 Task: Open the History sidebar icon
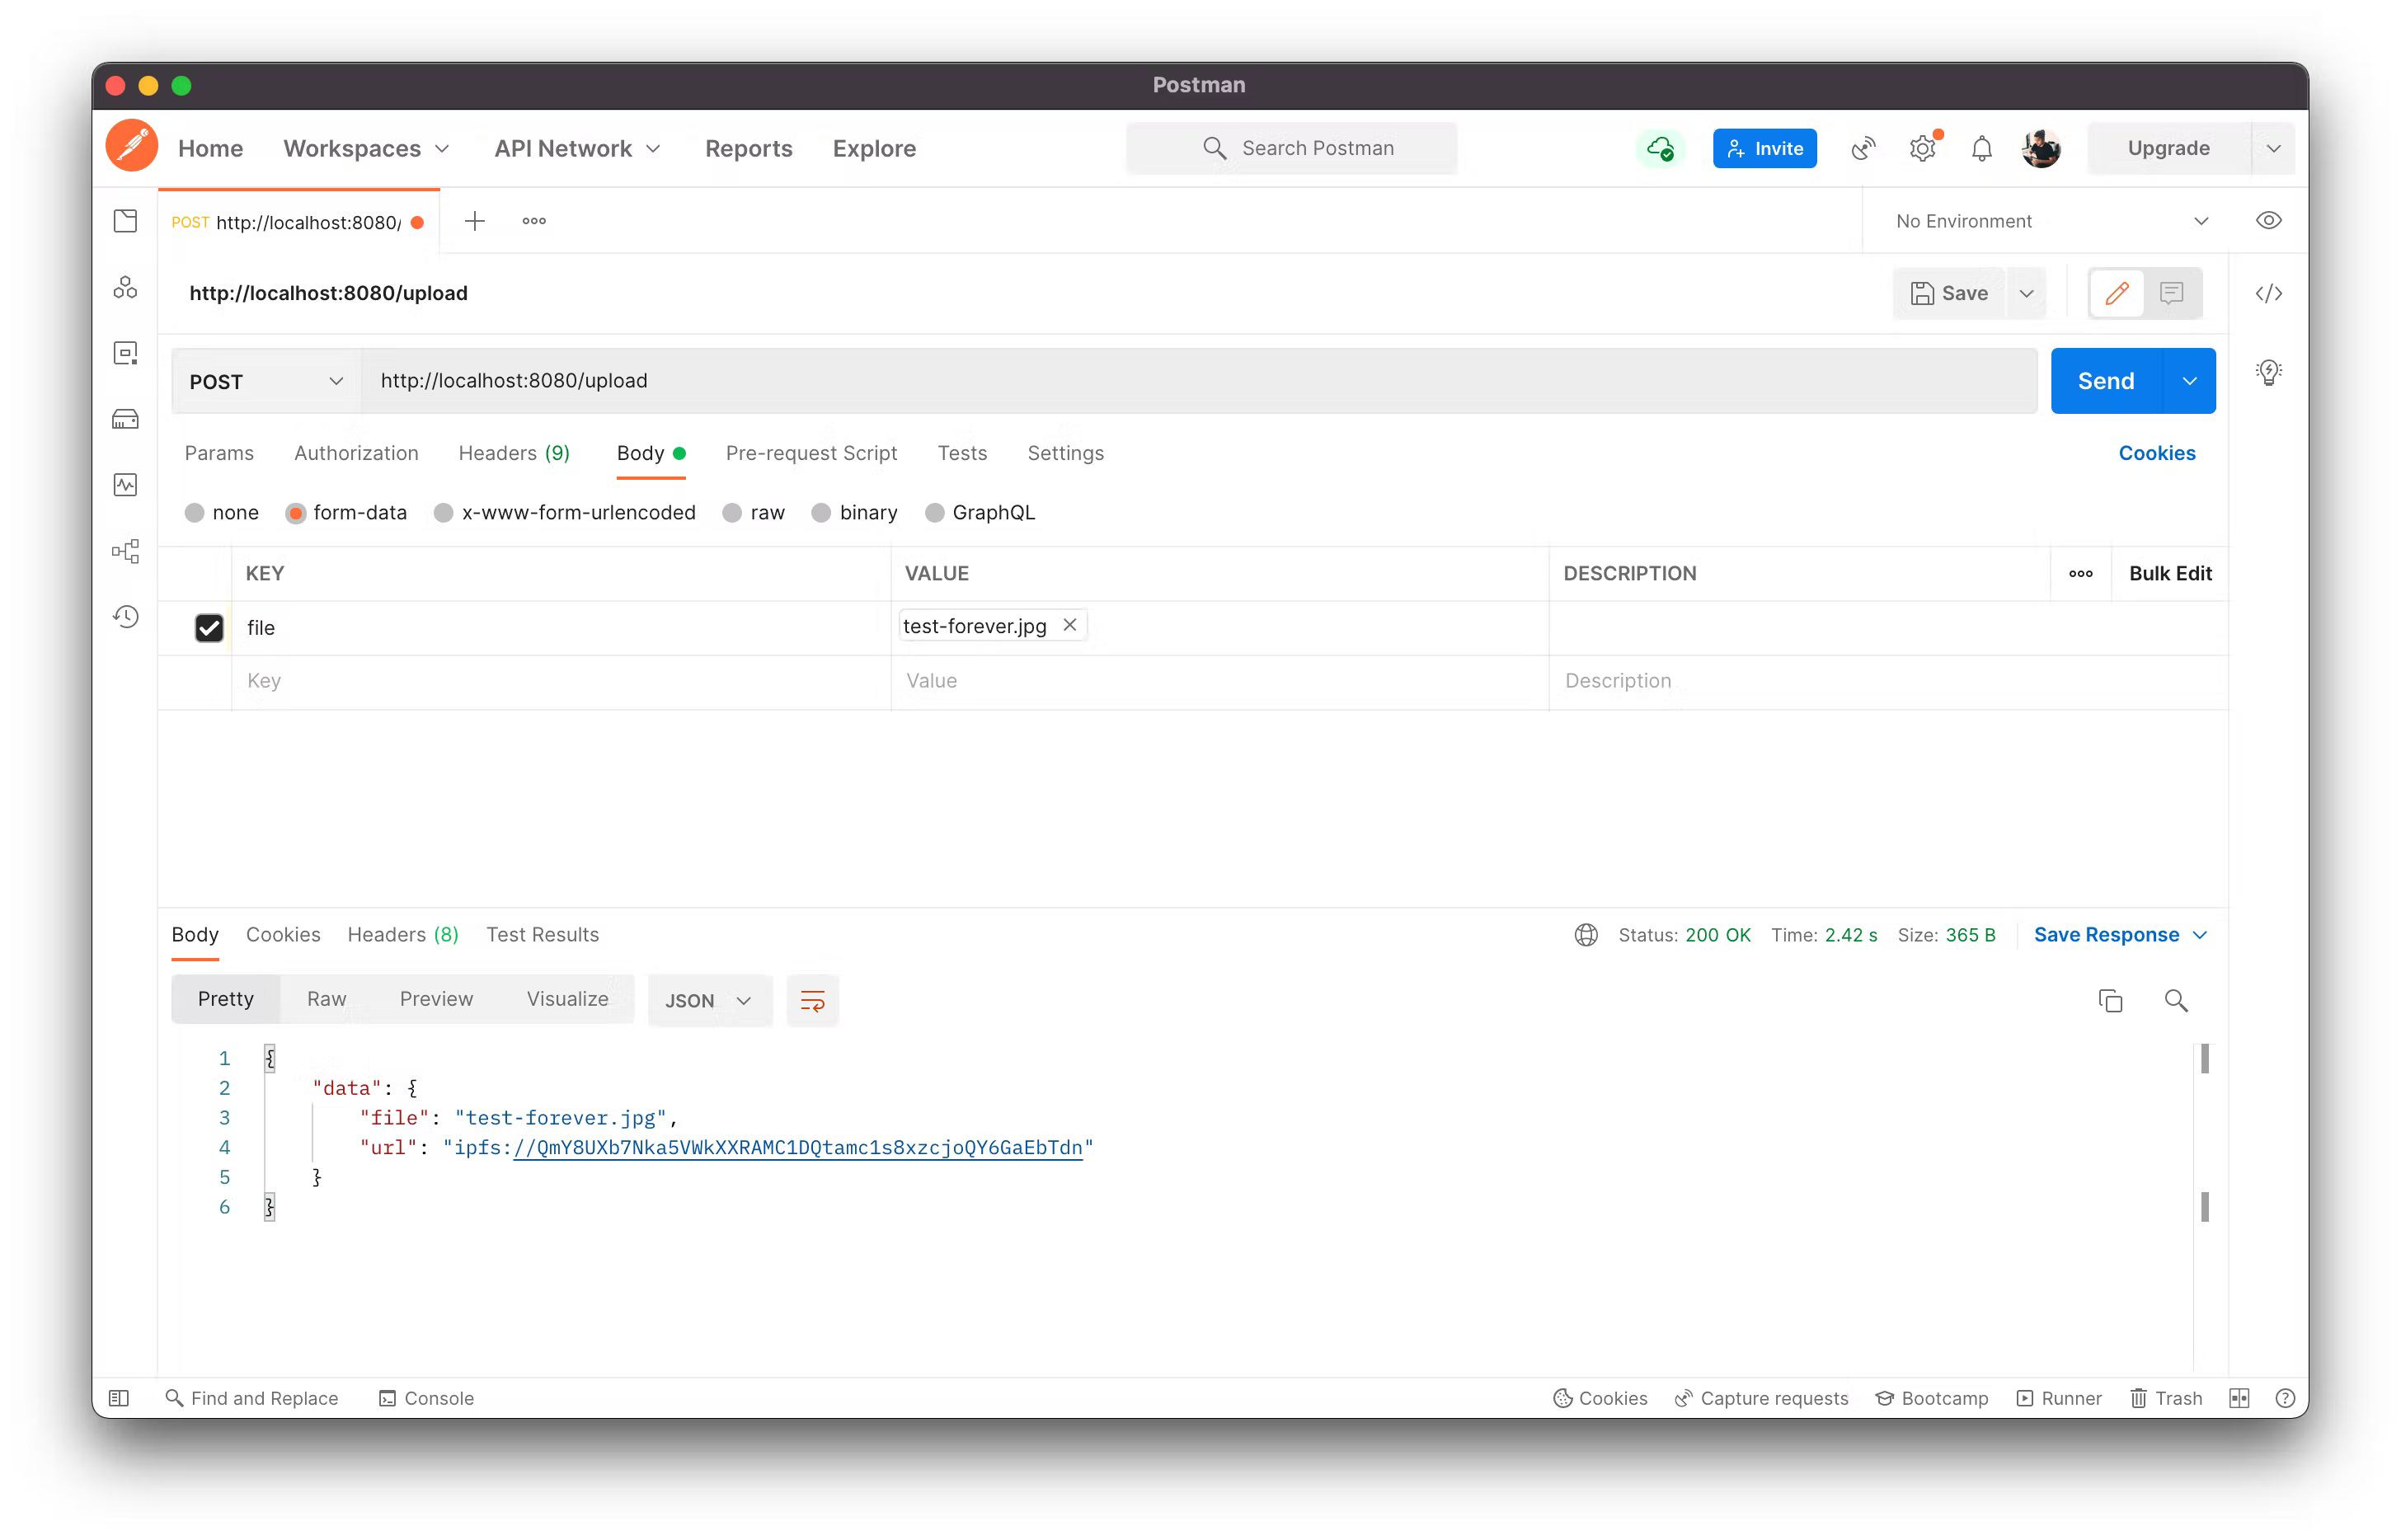pos(125,616)
